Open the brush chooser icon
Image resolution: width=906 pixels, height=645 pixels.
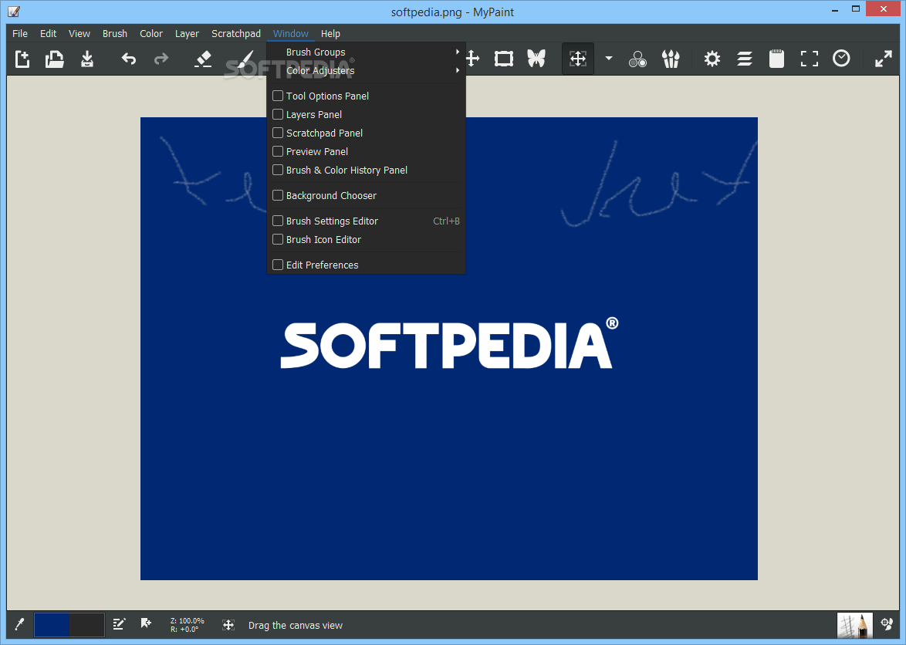pyautogui.click(x=671, y=59)
